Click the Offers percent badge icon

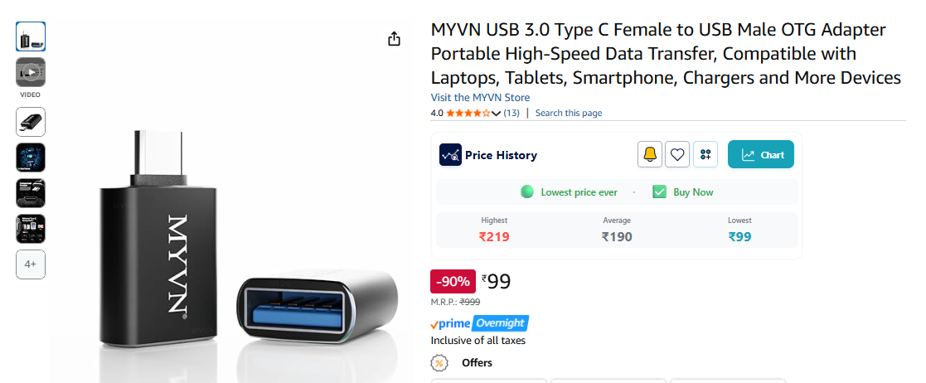click(439, 362)
